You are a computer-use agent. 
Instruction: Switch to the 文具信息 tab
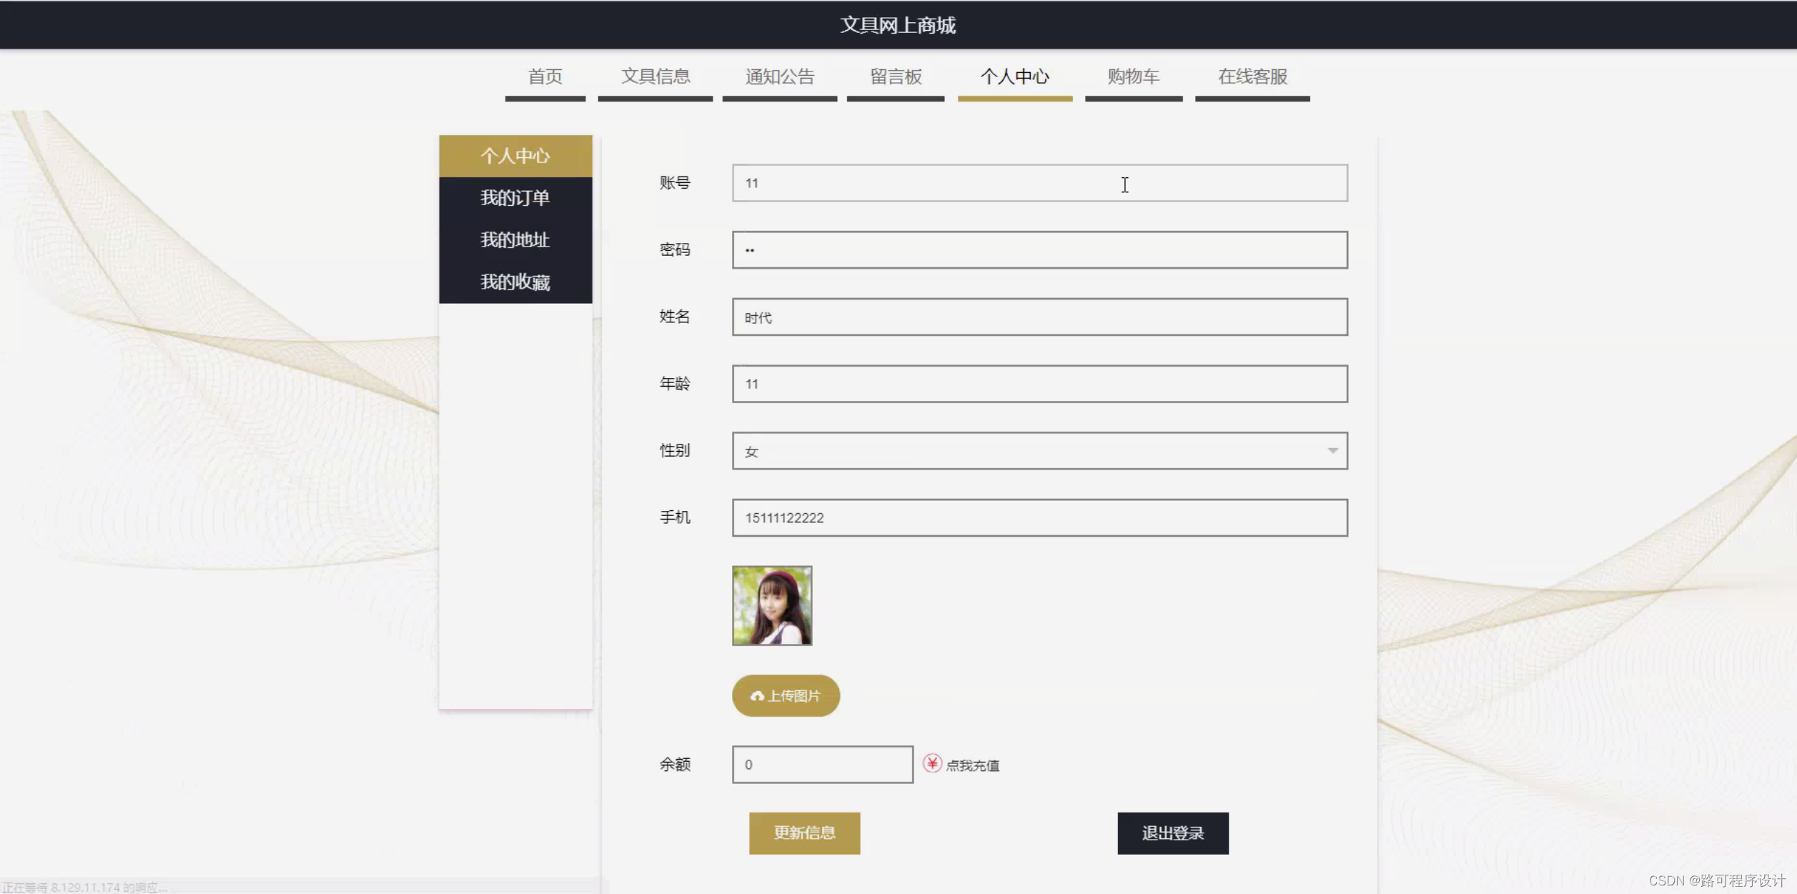(655, 77)
